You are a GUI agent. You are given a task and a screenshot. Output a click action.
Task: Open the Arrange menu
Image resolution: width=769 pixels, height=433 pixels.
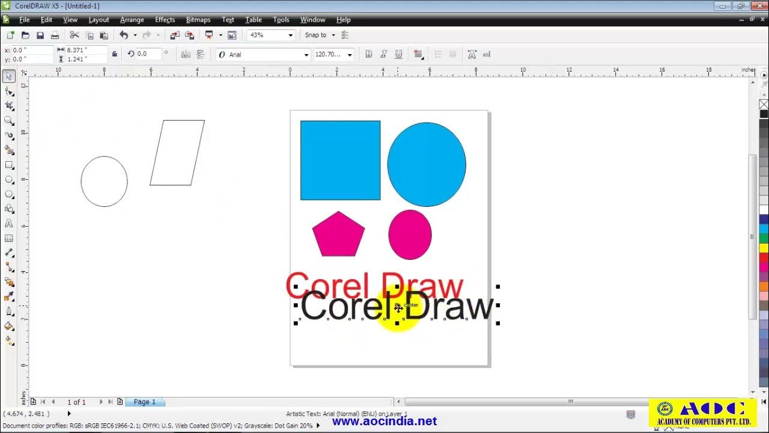point(132,20)
